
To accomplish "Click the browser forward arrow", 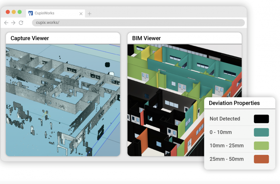I will coord(13,23).
